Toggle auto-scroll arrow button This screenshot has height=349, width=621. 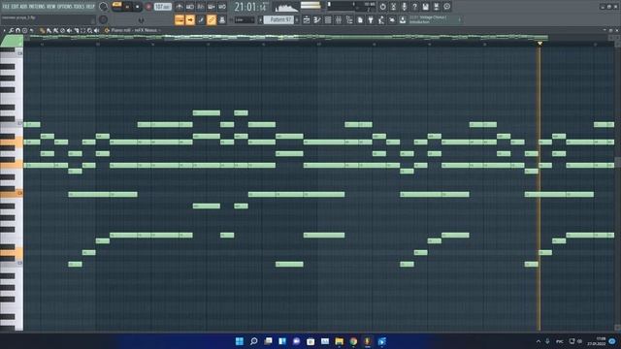coord(190,19)
